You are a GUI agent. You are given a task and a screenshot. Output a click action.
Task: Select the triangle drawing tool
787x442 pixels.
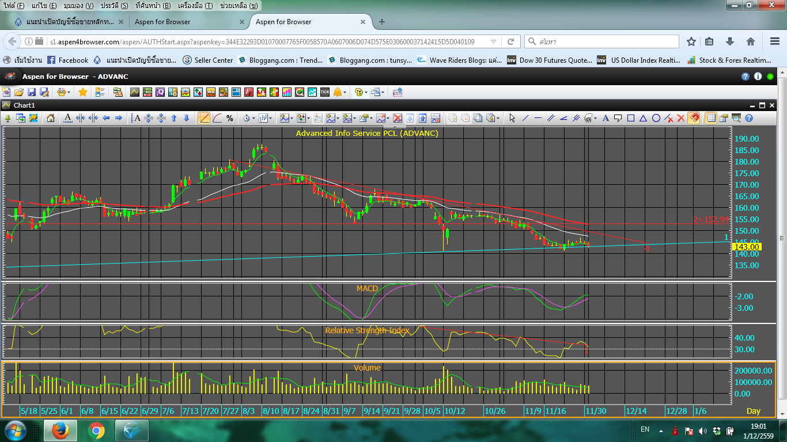(643, 118)
